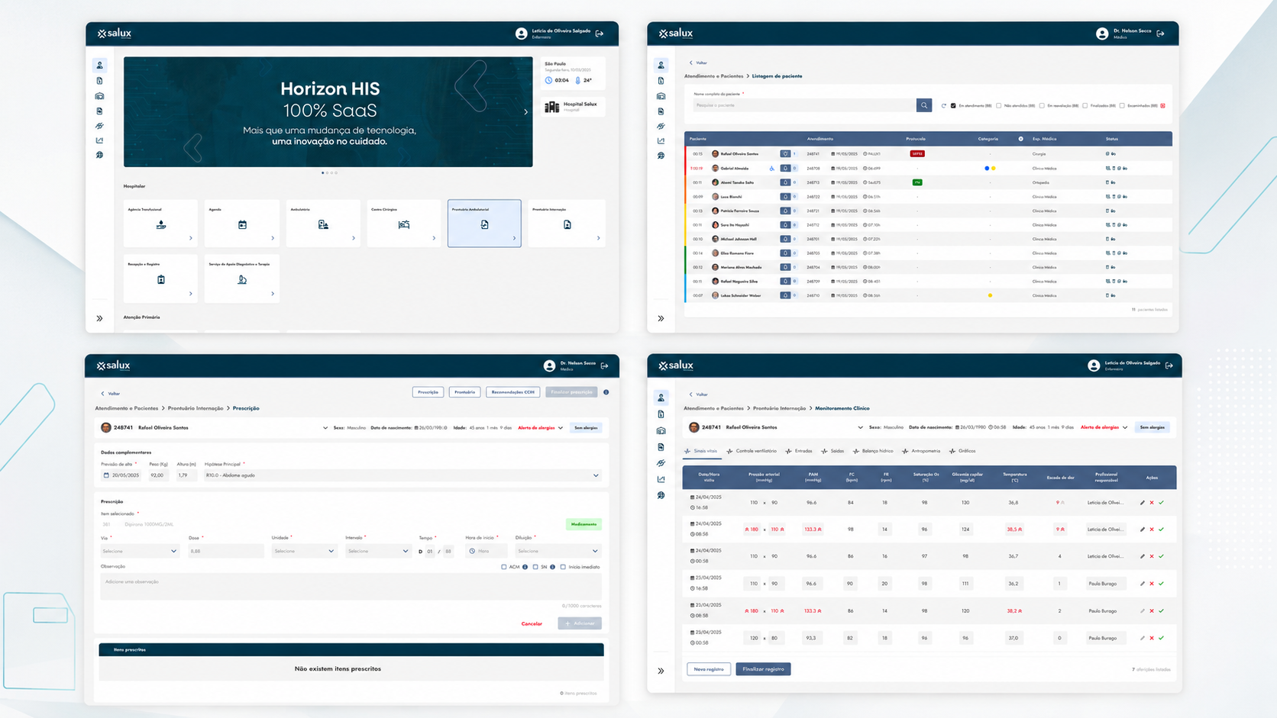The width and height of the screenshot is (1277, 718).
Task: Click the plus icon in Categoria column header
Action: click(1020, 139)
